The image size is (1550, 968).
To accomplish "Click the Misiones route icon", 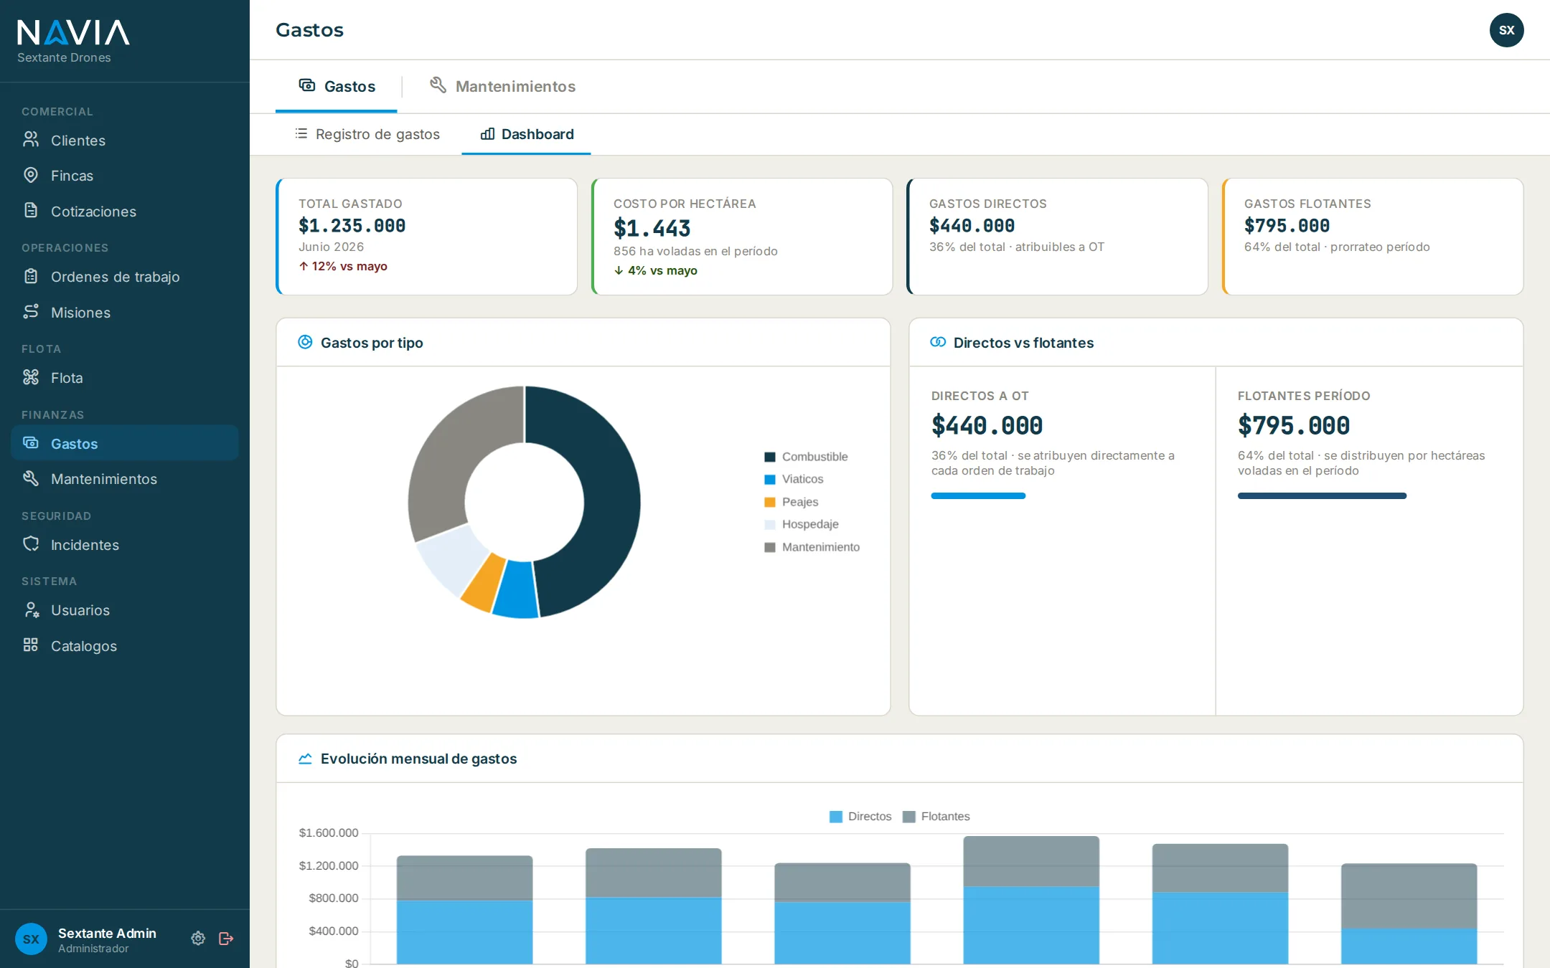I will (x=31, y=312).
